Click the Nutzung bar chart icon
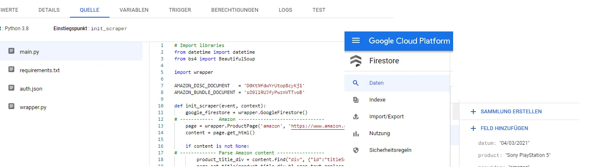The image size is (590, 167). coord(356,133)
